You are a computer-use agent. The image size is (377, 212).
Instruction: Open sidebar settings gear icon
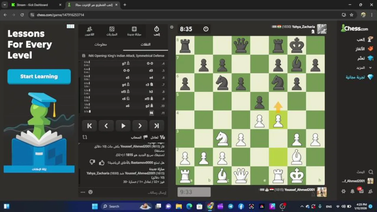(x=343, y=191)
